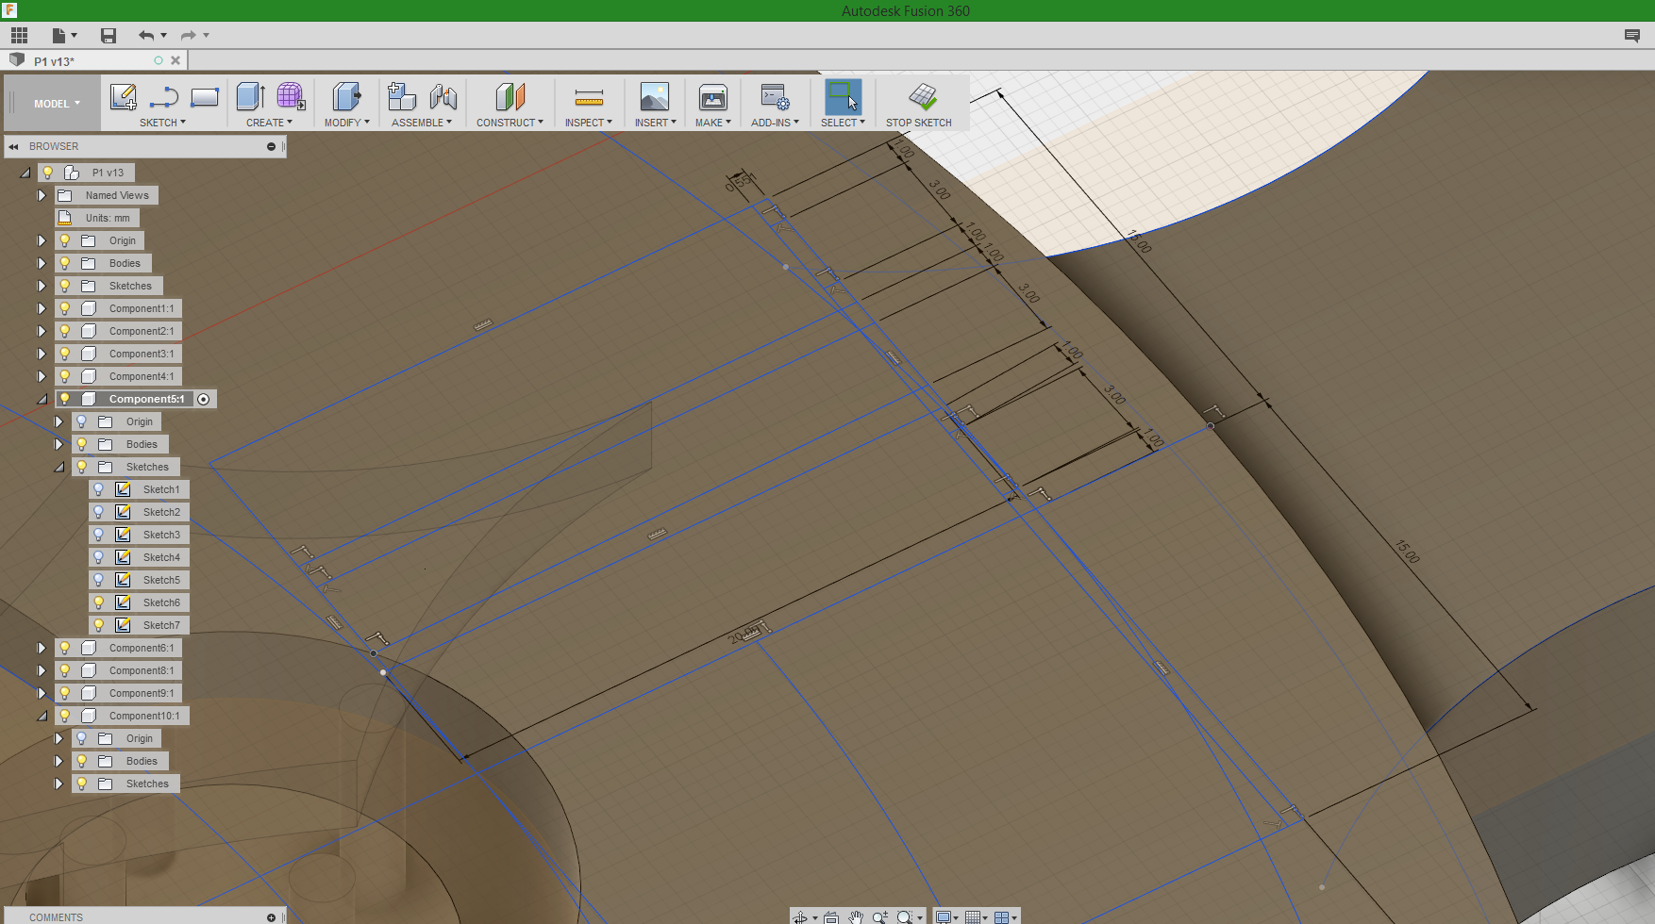Viewport: 1655px width, 924px height.
Task: Click the Insert image icon
Action: tap(654, 96)
